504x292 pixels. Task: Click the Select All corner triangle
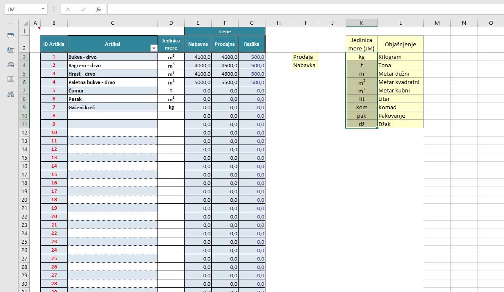[25, 23]
